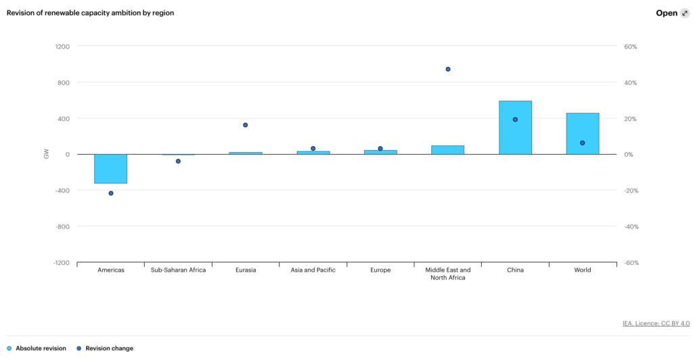The width and height of the screenshot is (693, 357).
Task: Click the Middle East revision change dot
Action: 447,69
